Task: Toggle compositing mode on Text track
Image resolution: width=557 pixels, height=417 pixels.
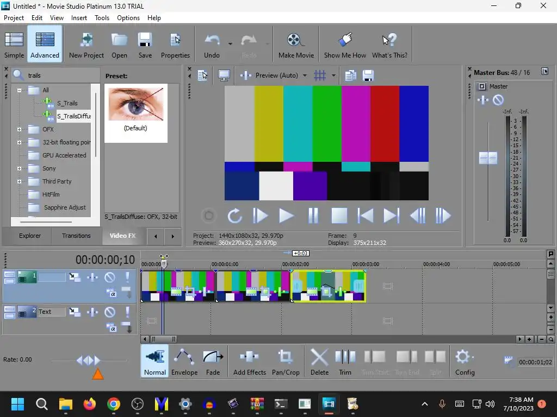Action: click(112, 328)
